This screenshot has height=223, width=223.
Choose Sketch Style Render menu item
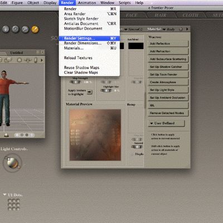pos(89,18)
